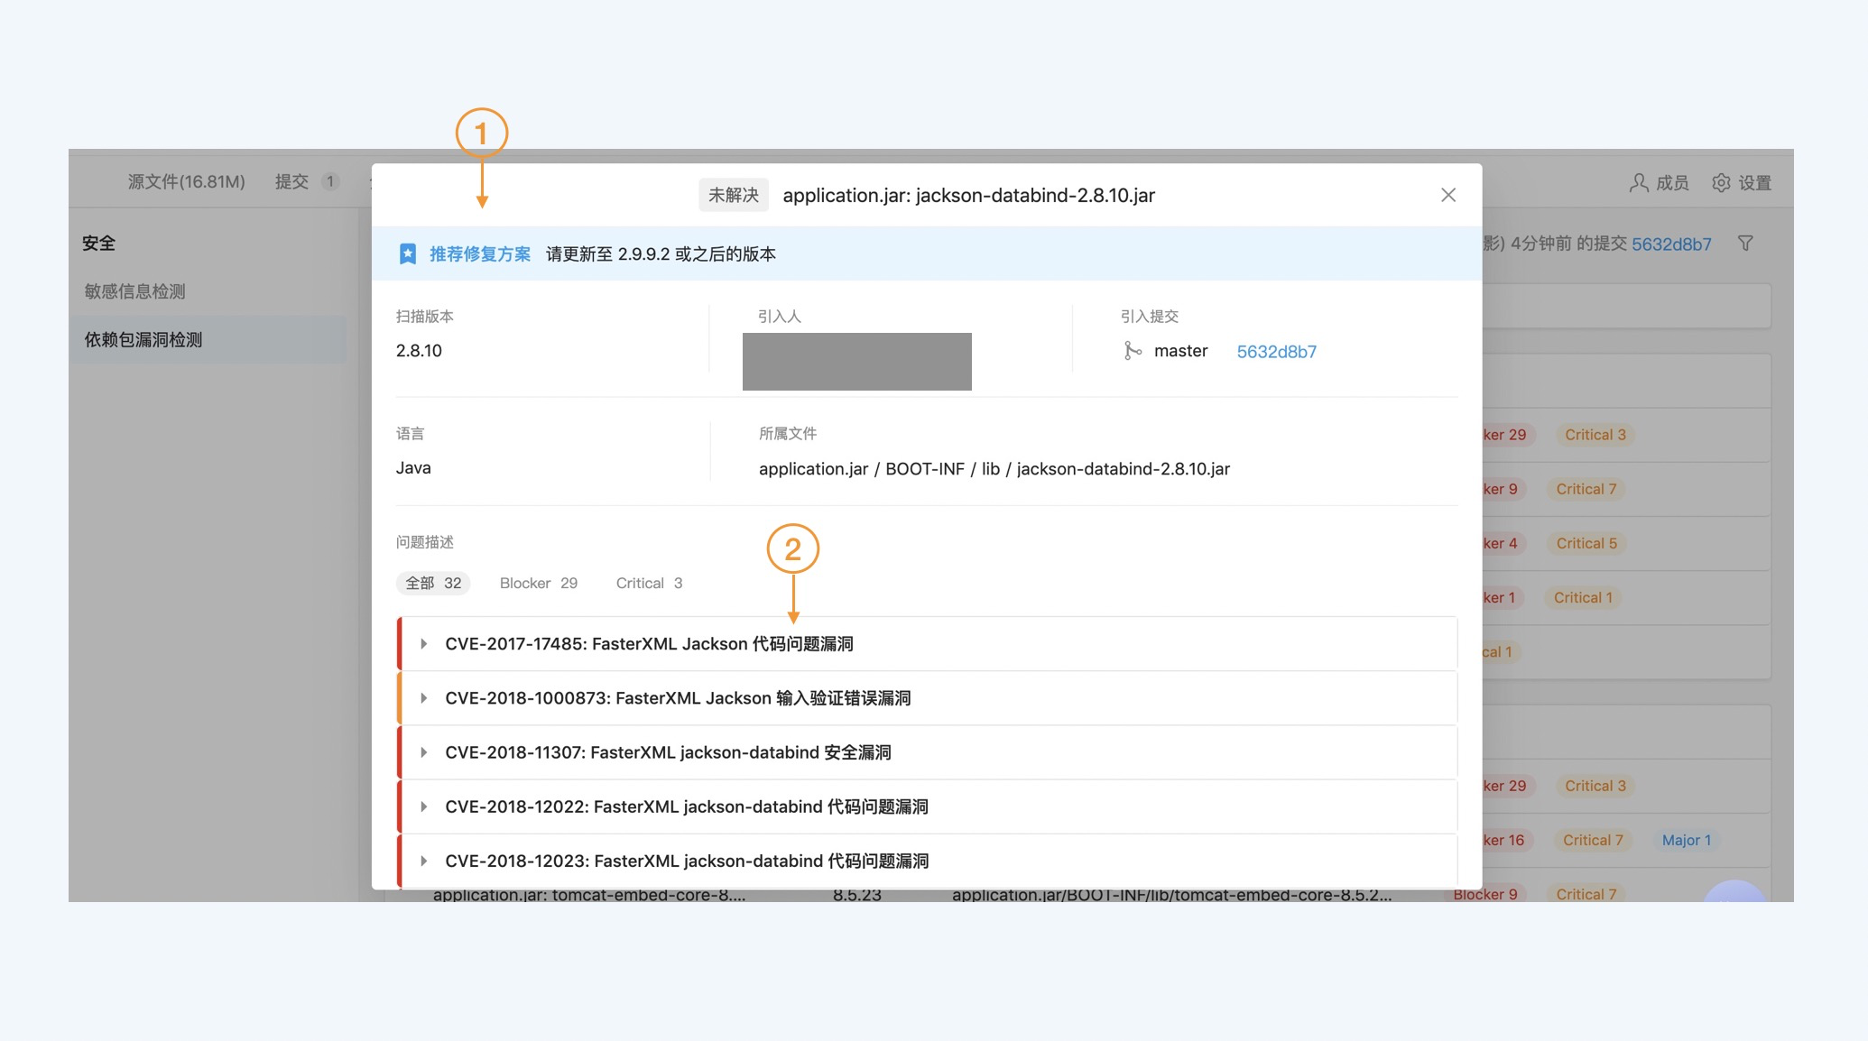Expand CVE-2018-1000873 vulnerability row
The image size is (1868, 1041).
[x=424, y=698]
